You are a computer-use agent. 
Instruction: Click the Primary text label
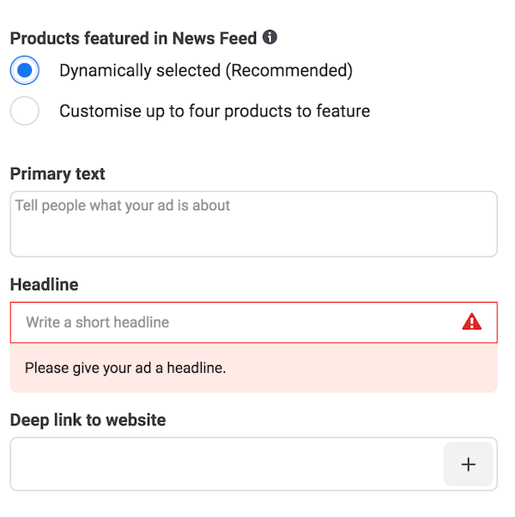coord(58,174)
